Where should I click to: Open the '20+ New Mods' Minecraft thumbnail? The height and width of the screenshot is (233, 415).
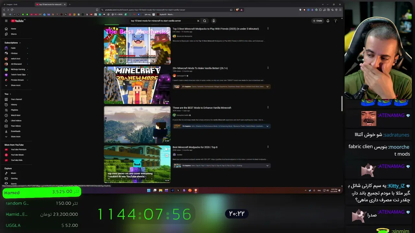[137, 85]
